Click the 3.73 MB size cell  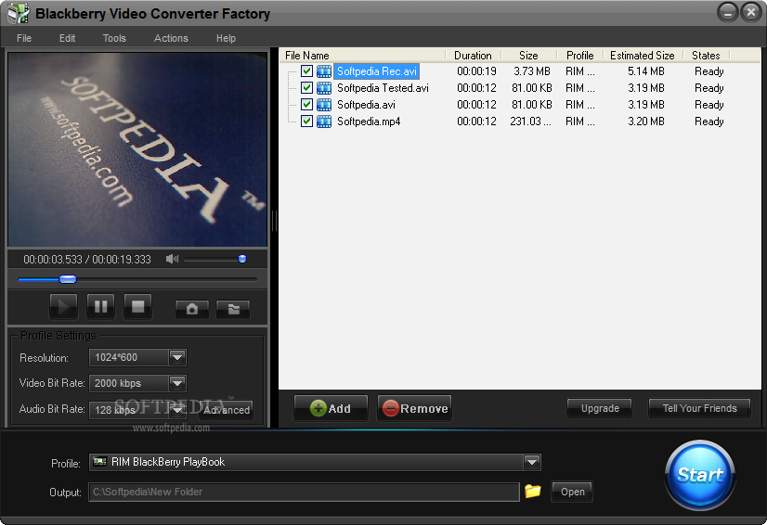532,71
